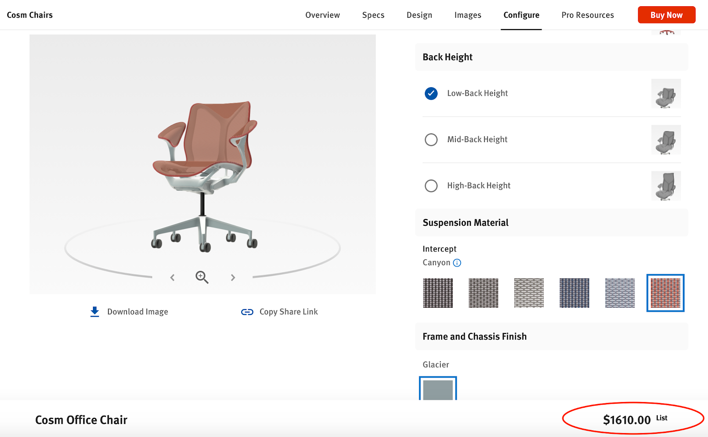Select the Mid-Back Height radio button
Image resolution: width=708 pixels, height=437 pixels.
click(x=431, y=140)
